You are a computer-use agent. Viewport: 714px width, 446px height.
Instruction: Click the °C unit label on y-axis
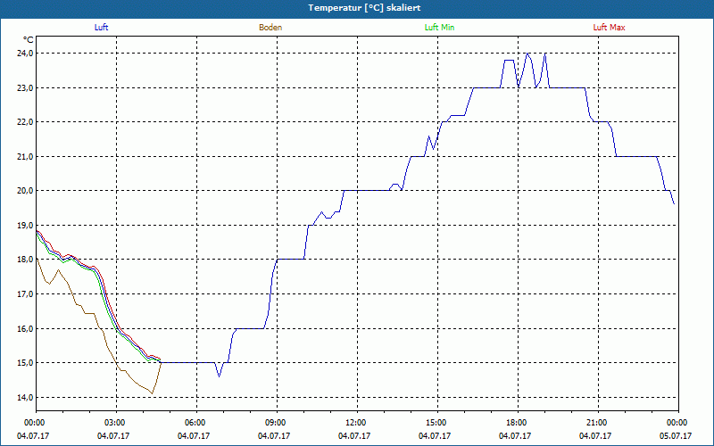(29, 40)
